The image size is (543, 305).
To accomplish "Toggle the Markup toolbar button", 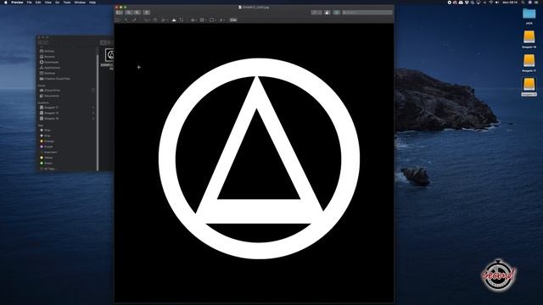I will click(337, 13).
